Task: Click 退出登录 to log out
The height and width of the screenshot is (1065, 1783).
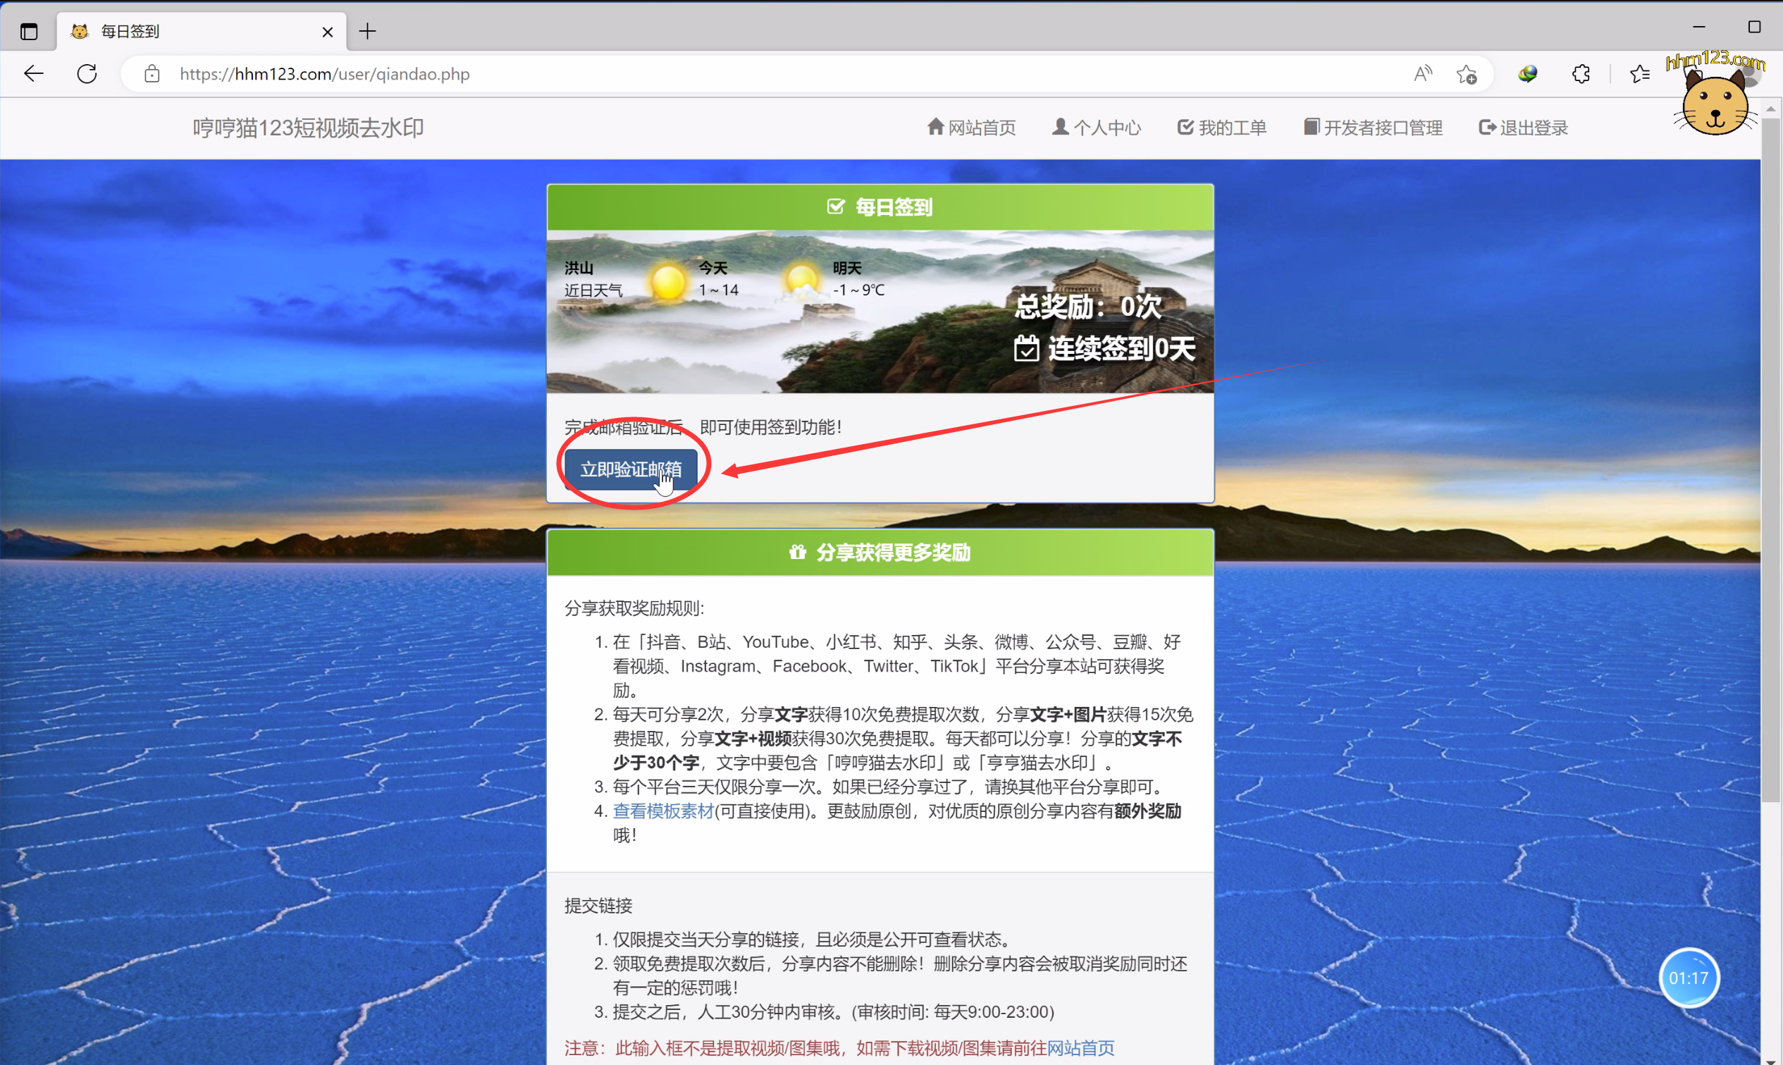Action: click(1523, 128)
